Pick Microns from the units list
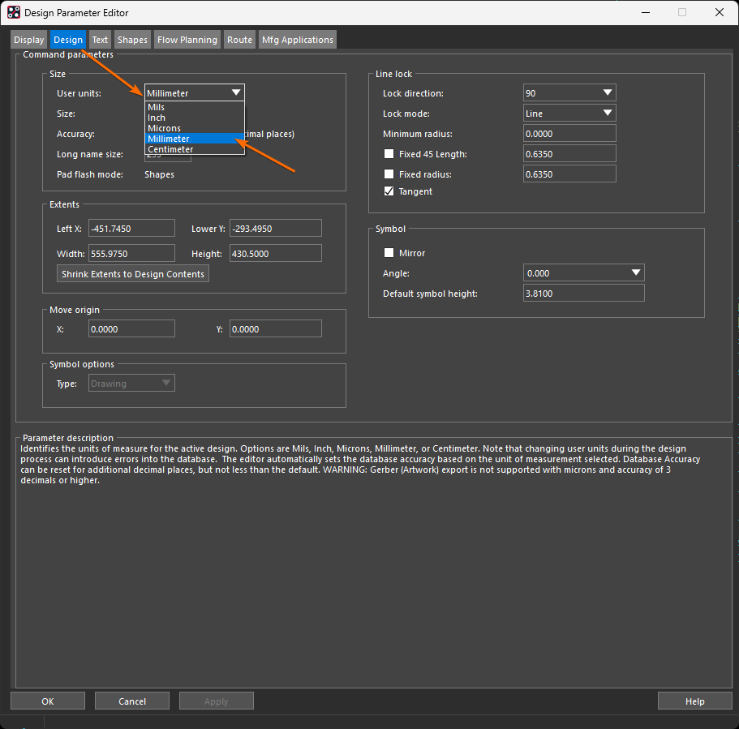The width and height of the screenshot is (739, 729). coord(164,128)
